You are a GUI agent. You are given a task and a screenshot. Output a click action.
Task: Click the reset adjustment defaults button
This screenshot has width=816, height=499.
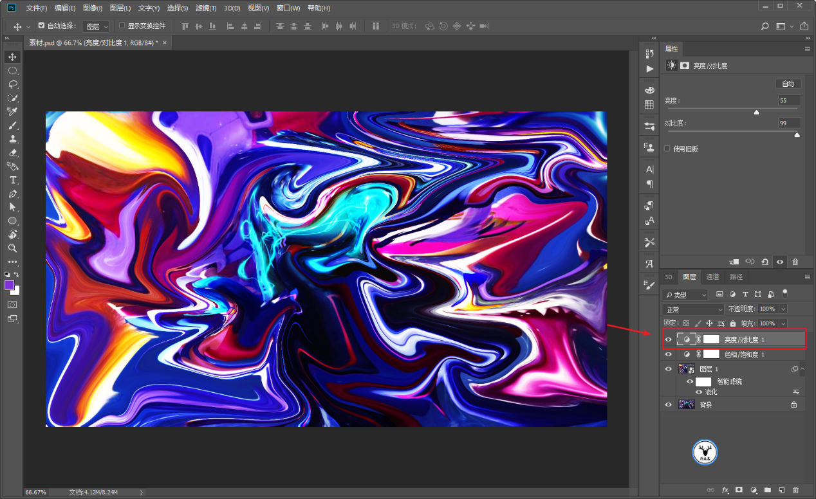765,262
